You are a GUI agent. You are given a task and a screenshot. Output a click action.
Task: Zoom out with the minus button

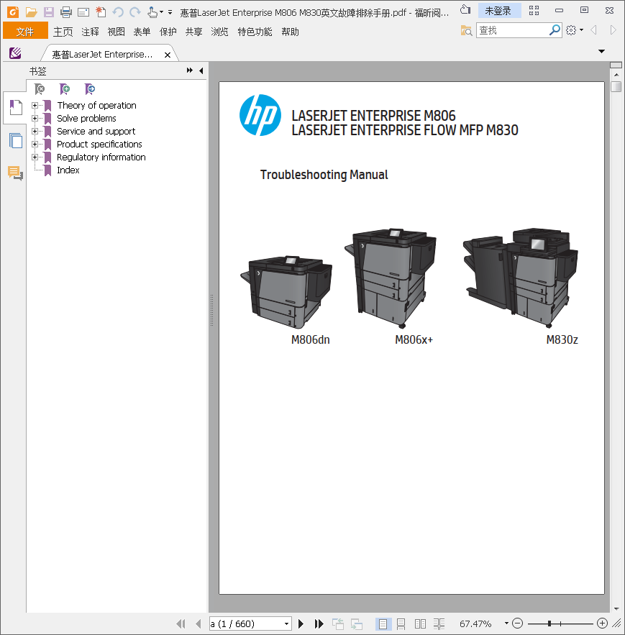tap(517, 623)
